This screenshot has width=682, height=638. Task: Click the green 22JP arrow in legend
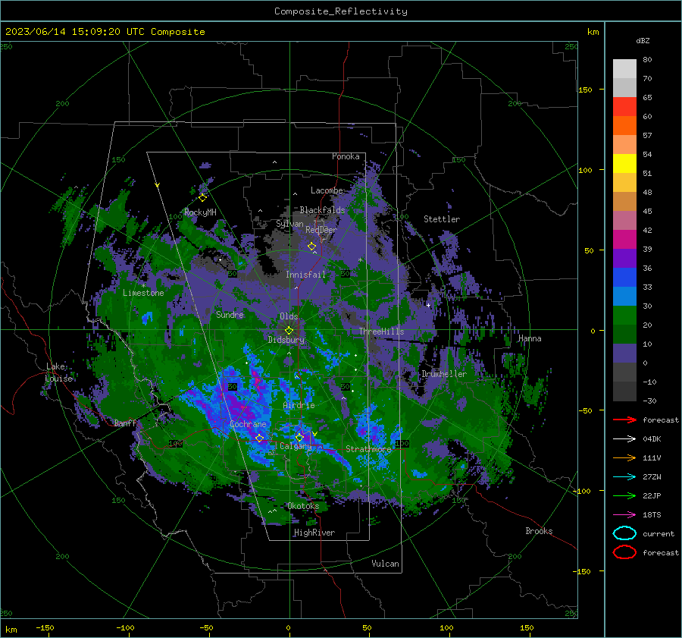(x=624, y=495)
